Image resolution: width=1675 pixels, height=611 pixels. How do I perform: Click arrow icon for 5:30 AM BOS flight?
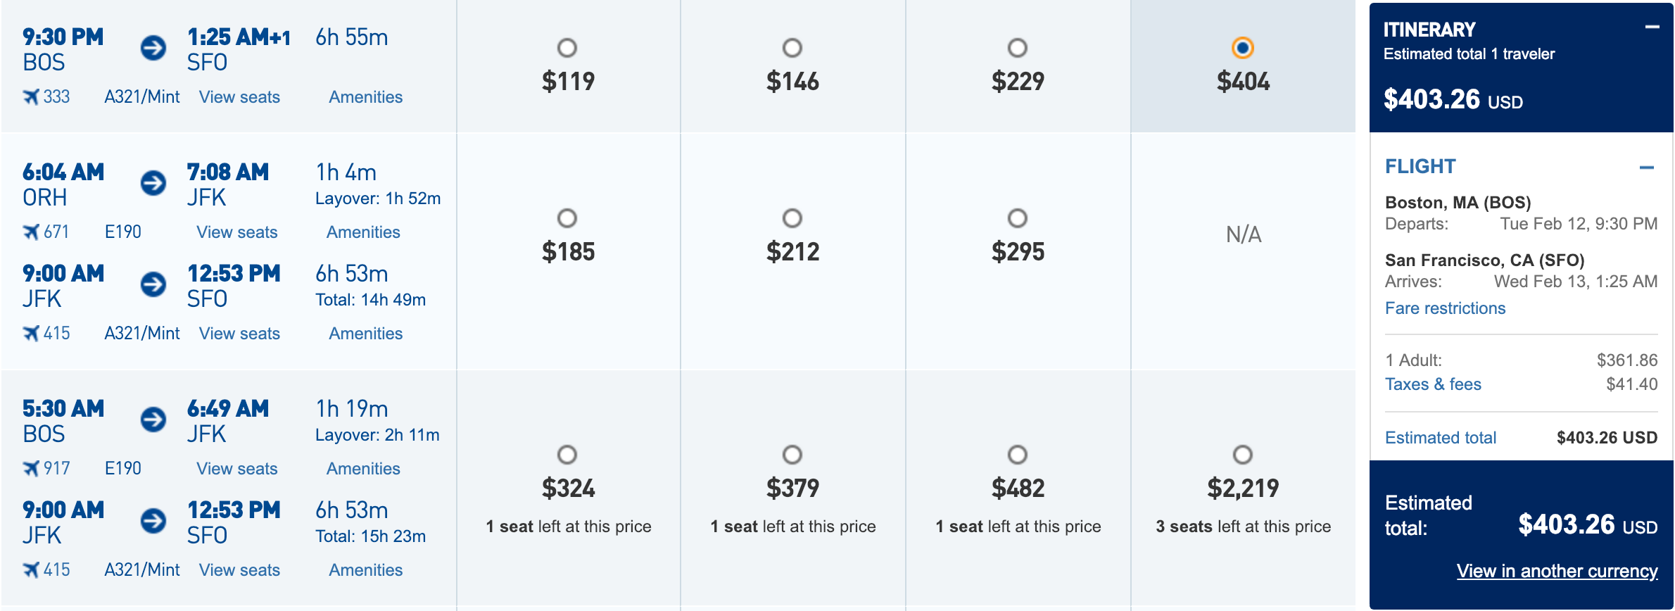coord(153,420)
